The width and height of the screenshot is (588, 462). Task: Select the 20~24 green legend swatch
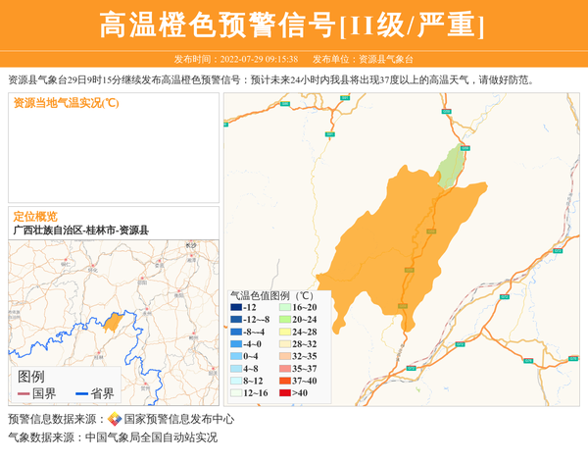click(284, 320)
